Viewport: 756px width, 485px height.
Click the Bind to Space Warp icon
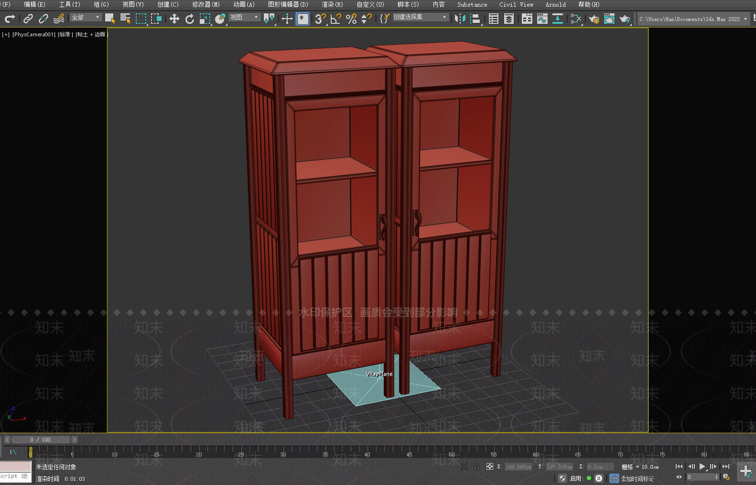pos(59,19)
